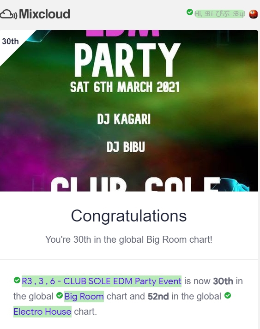Click the Congratulations heading

(x=129, y=216)
